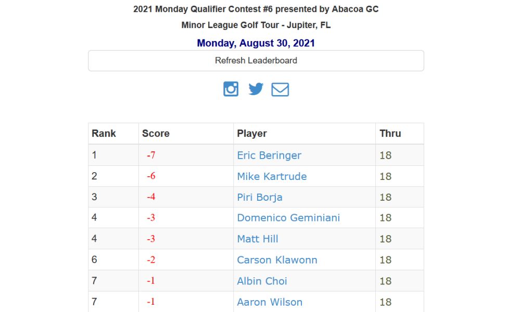
Task: Open Eric Beringer's player link
Action: pyautogui.click(x=269, y=155)
